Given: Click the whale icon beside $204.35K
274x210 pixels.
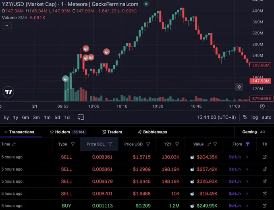Looking at the screenshot, I should coord(192,157).
